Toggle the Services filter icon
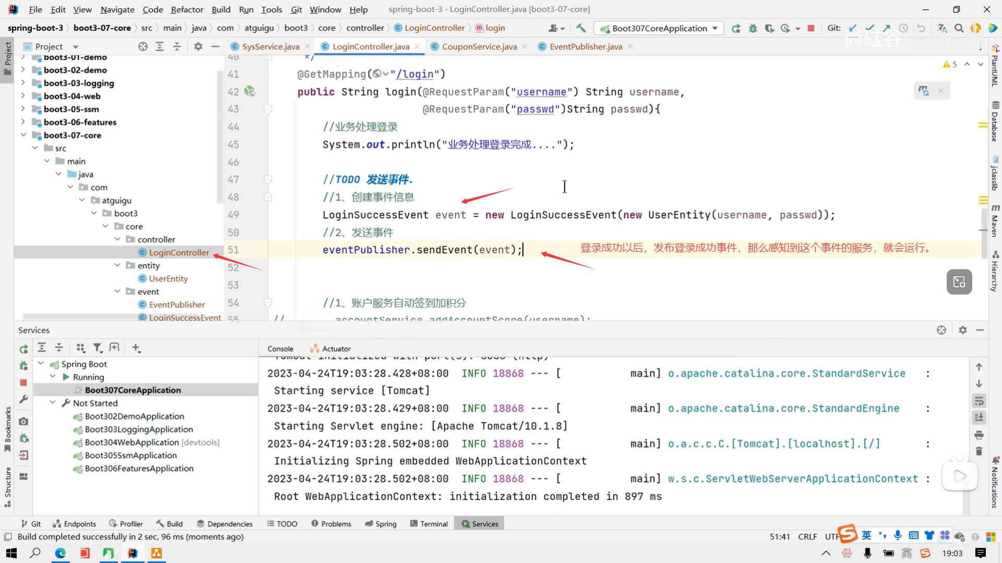This screenshot has height=563, width=1002. point(97,348)
